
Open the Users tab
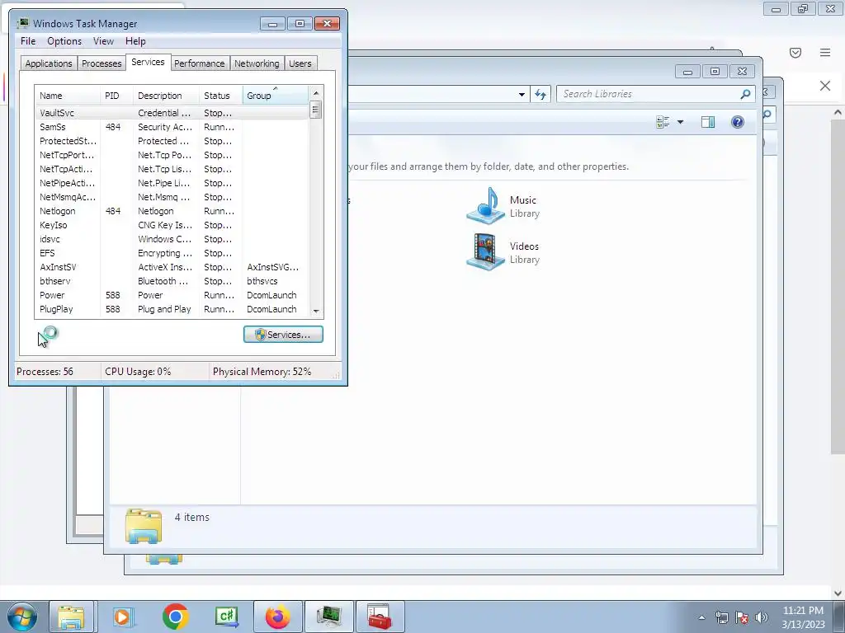300,63
